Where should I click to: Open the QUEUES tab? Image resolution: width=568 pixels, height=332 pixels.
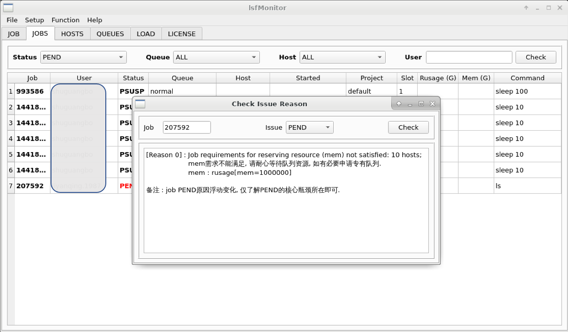click(110, 33)
